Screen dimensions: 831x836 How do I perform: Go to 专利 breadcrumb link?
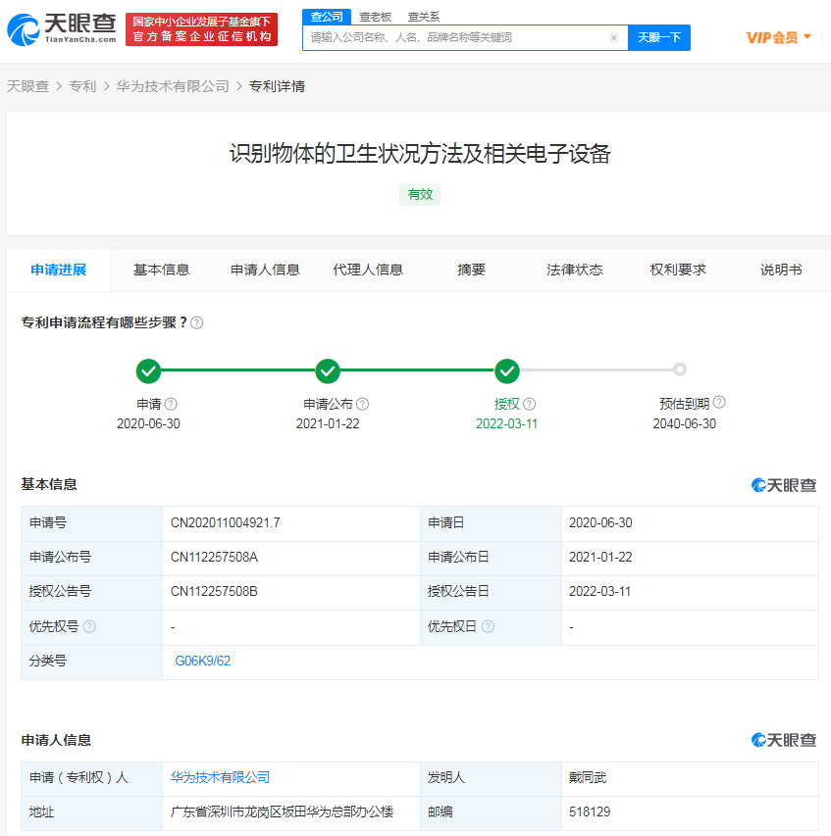(82, 86)
